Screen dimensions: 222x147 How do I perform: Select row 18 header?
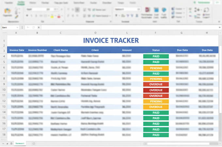click(x=4, y=135)
